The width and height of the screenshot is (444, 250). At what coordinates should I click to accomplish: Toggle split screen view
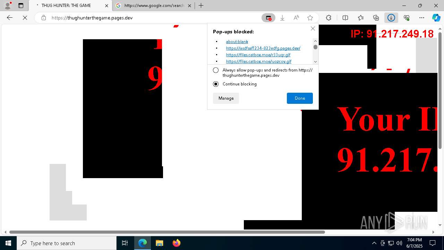[345, 18]
